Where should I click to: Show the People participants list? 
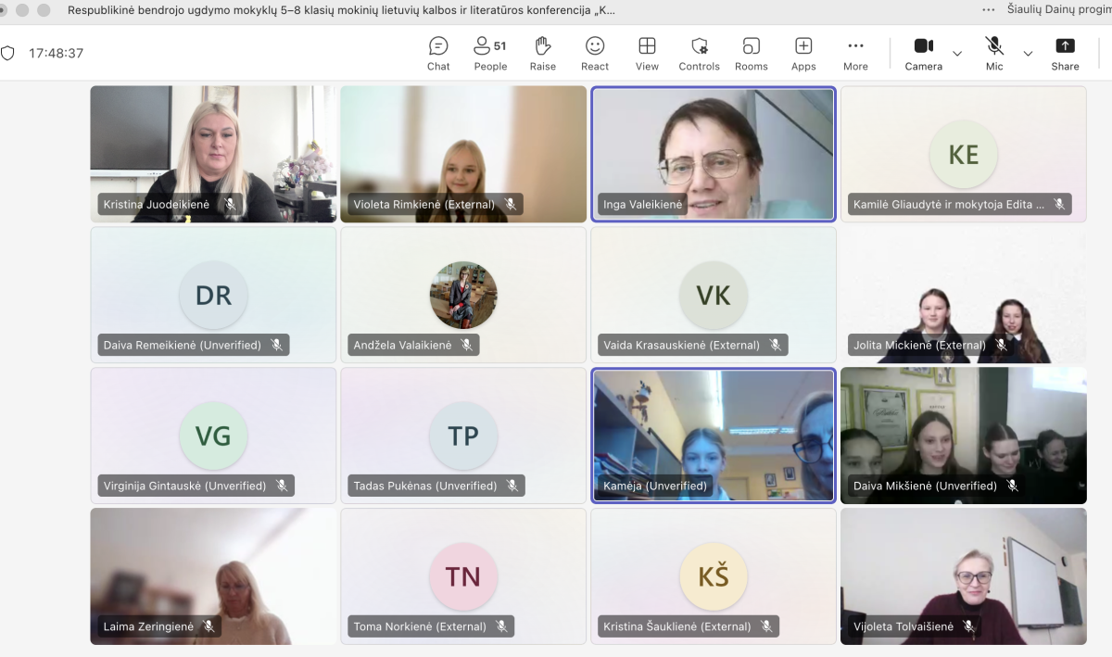(x=490, y=53)
